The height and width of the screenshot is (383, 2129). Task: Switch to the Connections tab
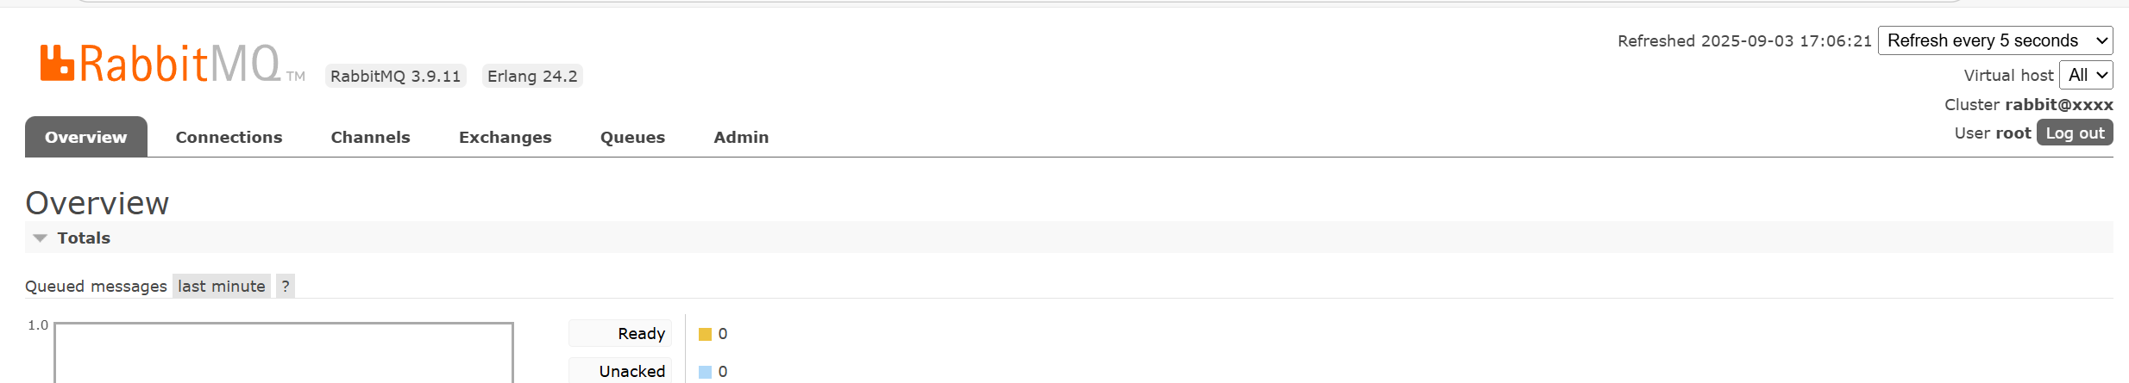[229, 137]
